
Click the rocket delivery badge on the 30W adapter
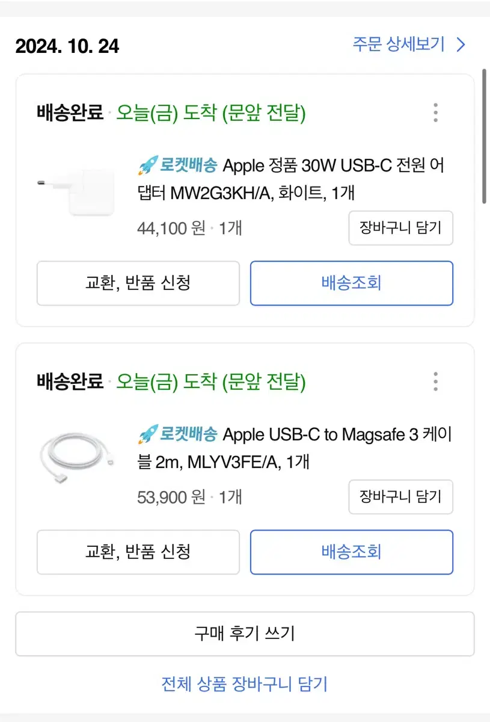point(177,165)
